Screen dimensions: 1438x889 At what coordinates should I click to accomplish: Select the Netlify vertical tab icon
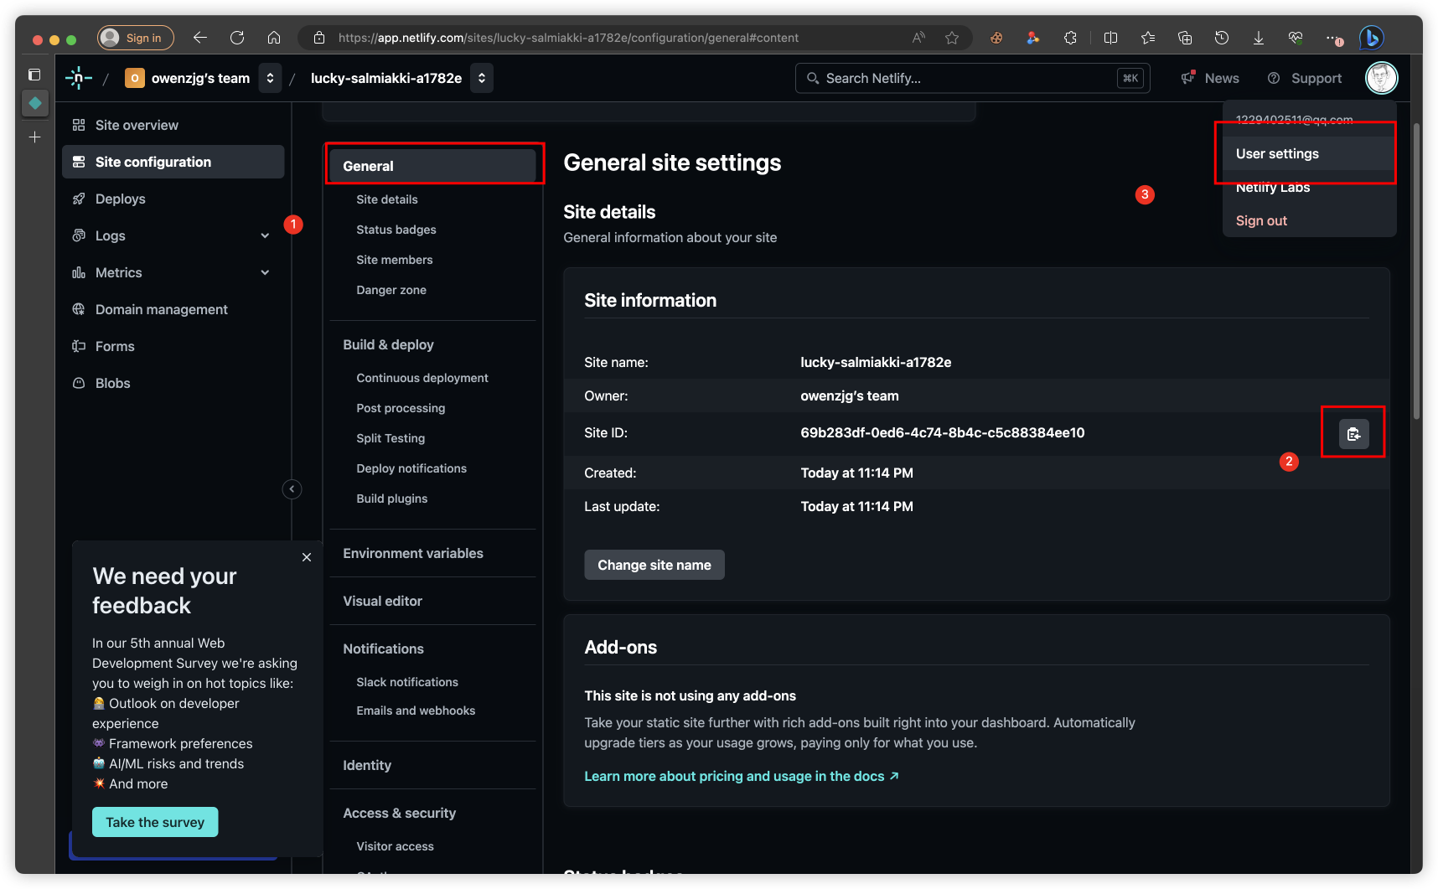(34, 103)
